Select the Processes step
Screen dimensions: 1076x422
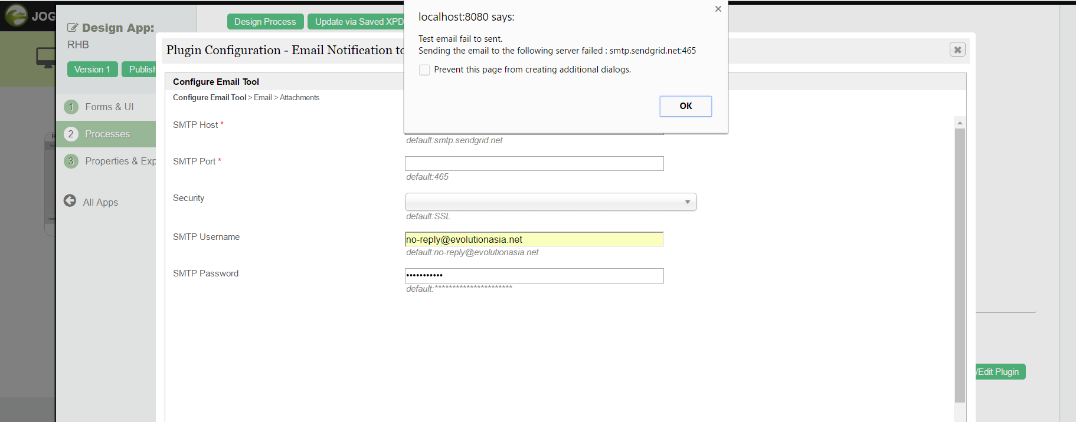(x=107, y=134)
